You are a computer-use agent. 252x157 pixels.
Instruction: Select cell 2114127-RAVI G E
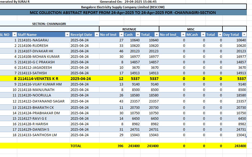43,118
